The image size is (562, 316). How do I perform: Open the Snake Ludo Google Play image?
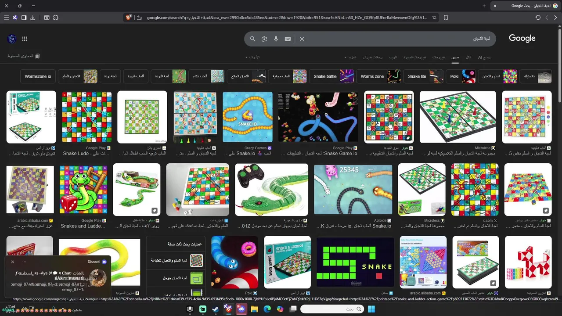pos(86,117)
